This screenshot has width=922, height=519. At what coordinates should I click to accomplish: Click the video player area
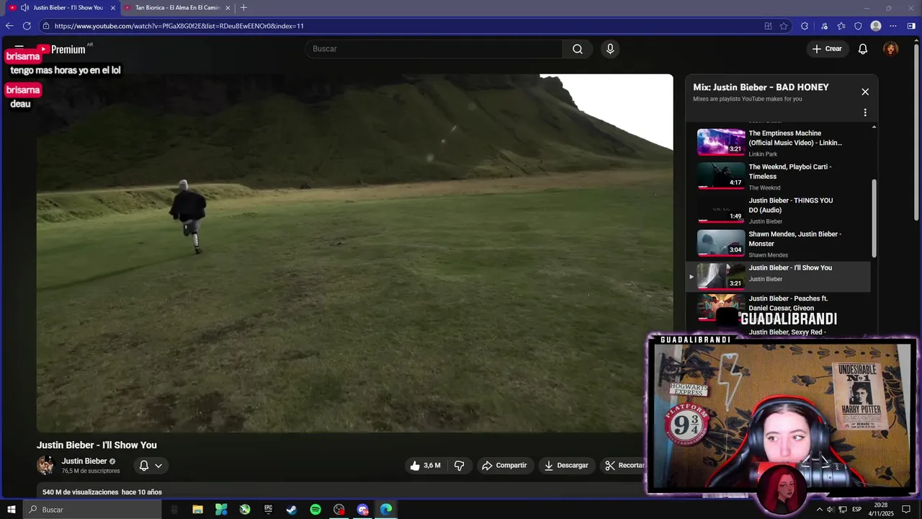tap(354, 253)
